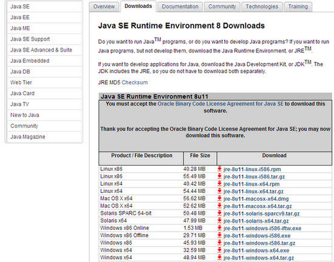Click download arrow icon beside jre-8u11-solaris-sparcv9.tar.gz
This screenshot has width=334, height=262.
point(219,213)
